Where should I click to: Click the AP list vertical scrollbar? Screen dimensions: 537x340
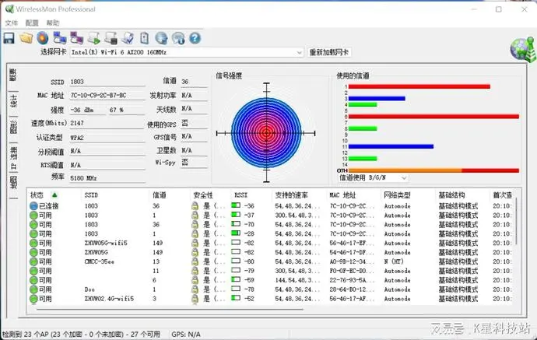click(516, 222)
